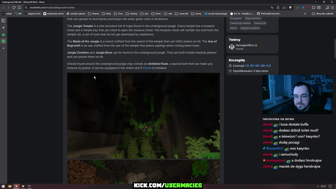Open Brave Shields lion icon

coord(290,8)
